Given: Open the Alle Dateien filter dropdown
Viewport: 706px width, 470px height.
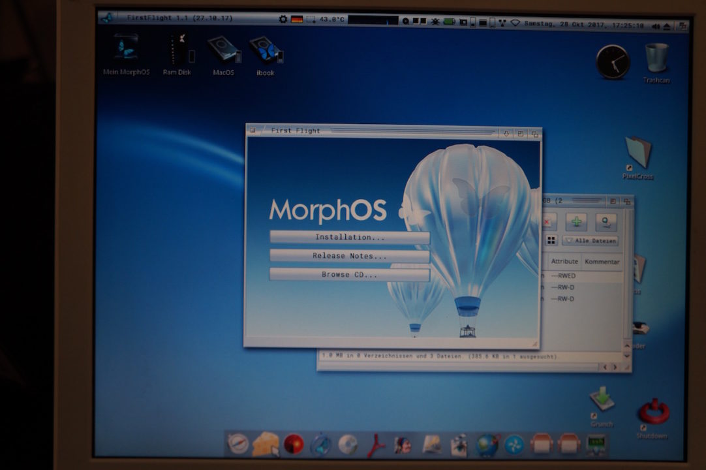Looking at the screenshot, I should 591,241.
